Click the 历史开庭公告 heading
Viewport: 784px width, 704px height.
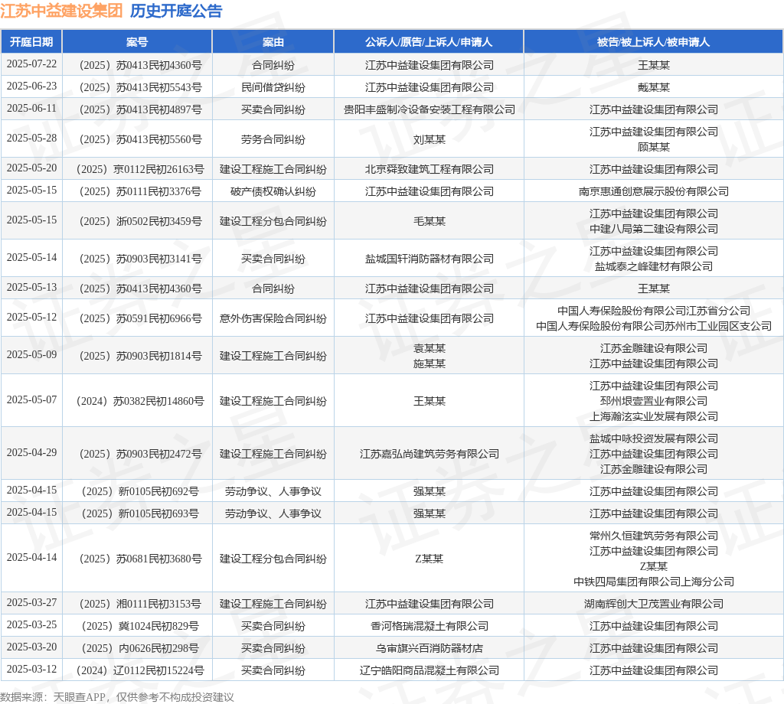pyautogui.click(x=176, y=11)
